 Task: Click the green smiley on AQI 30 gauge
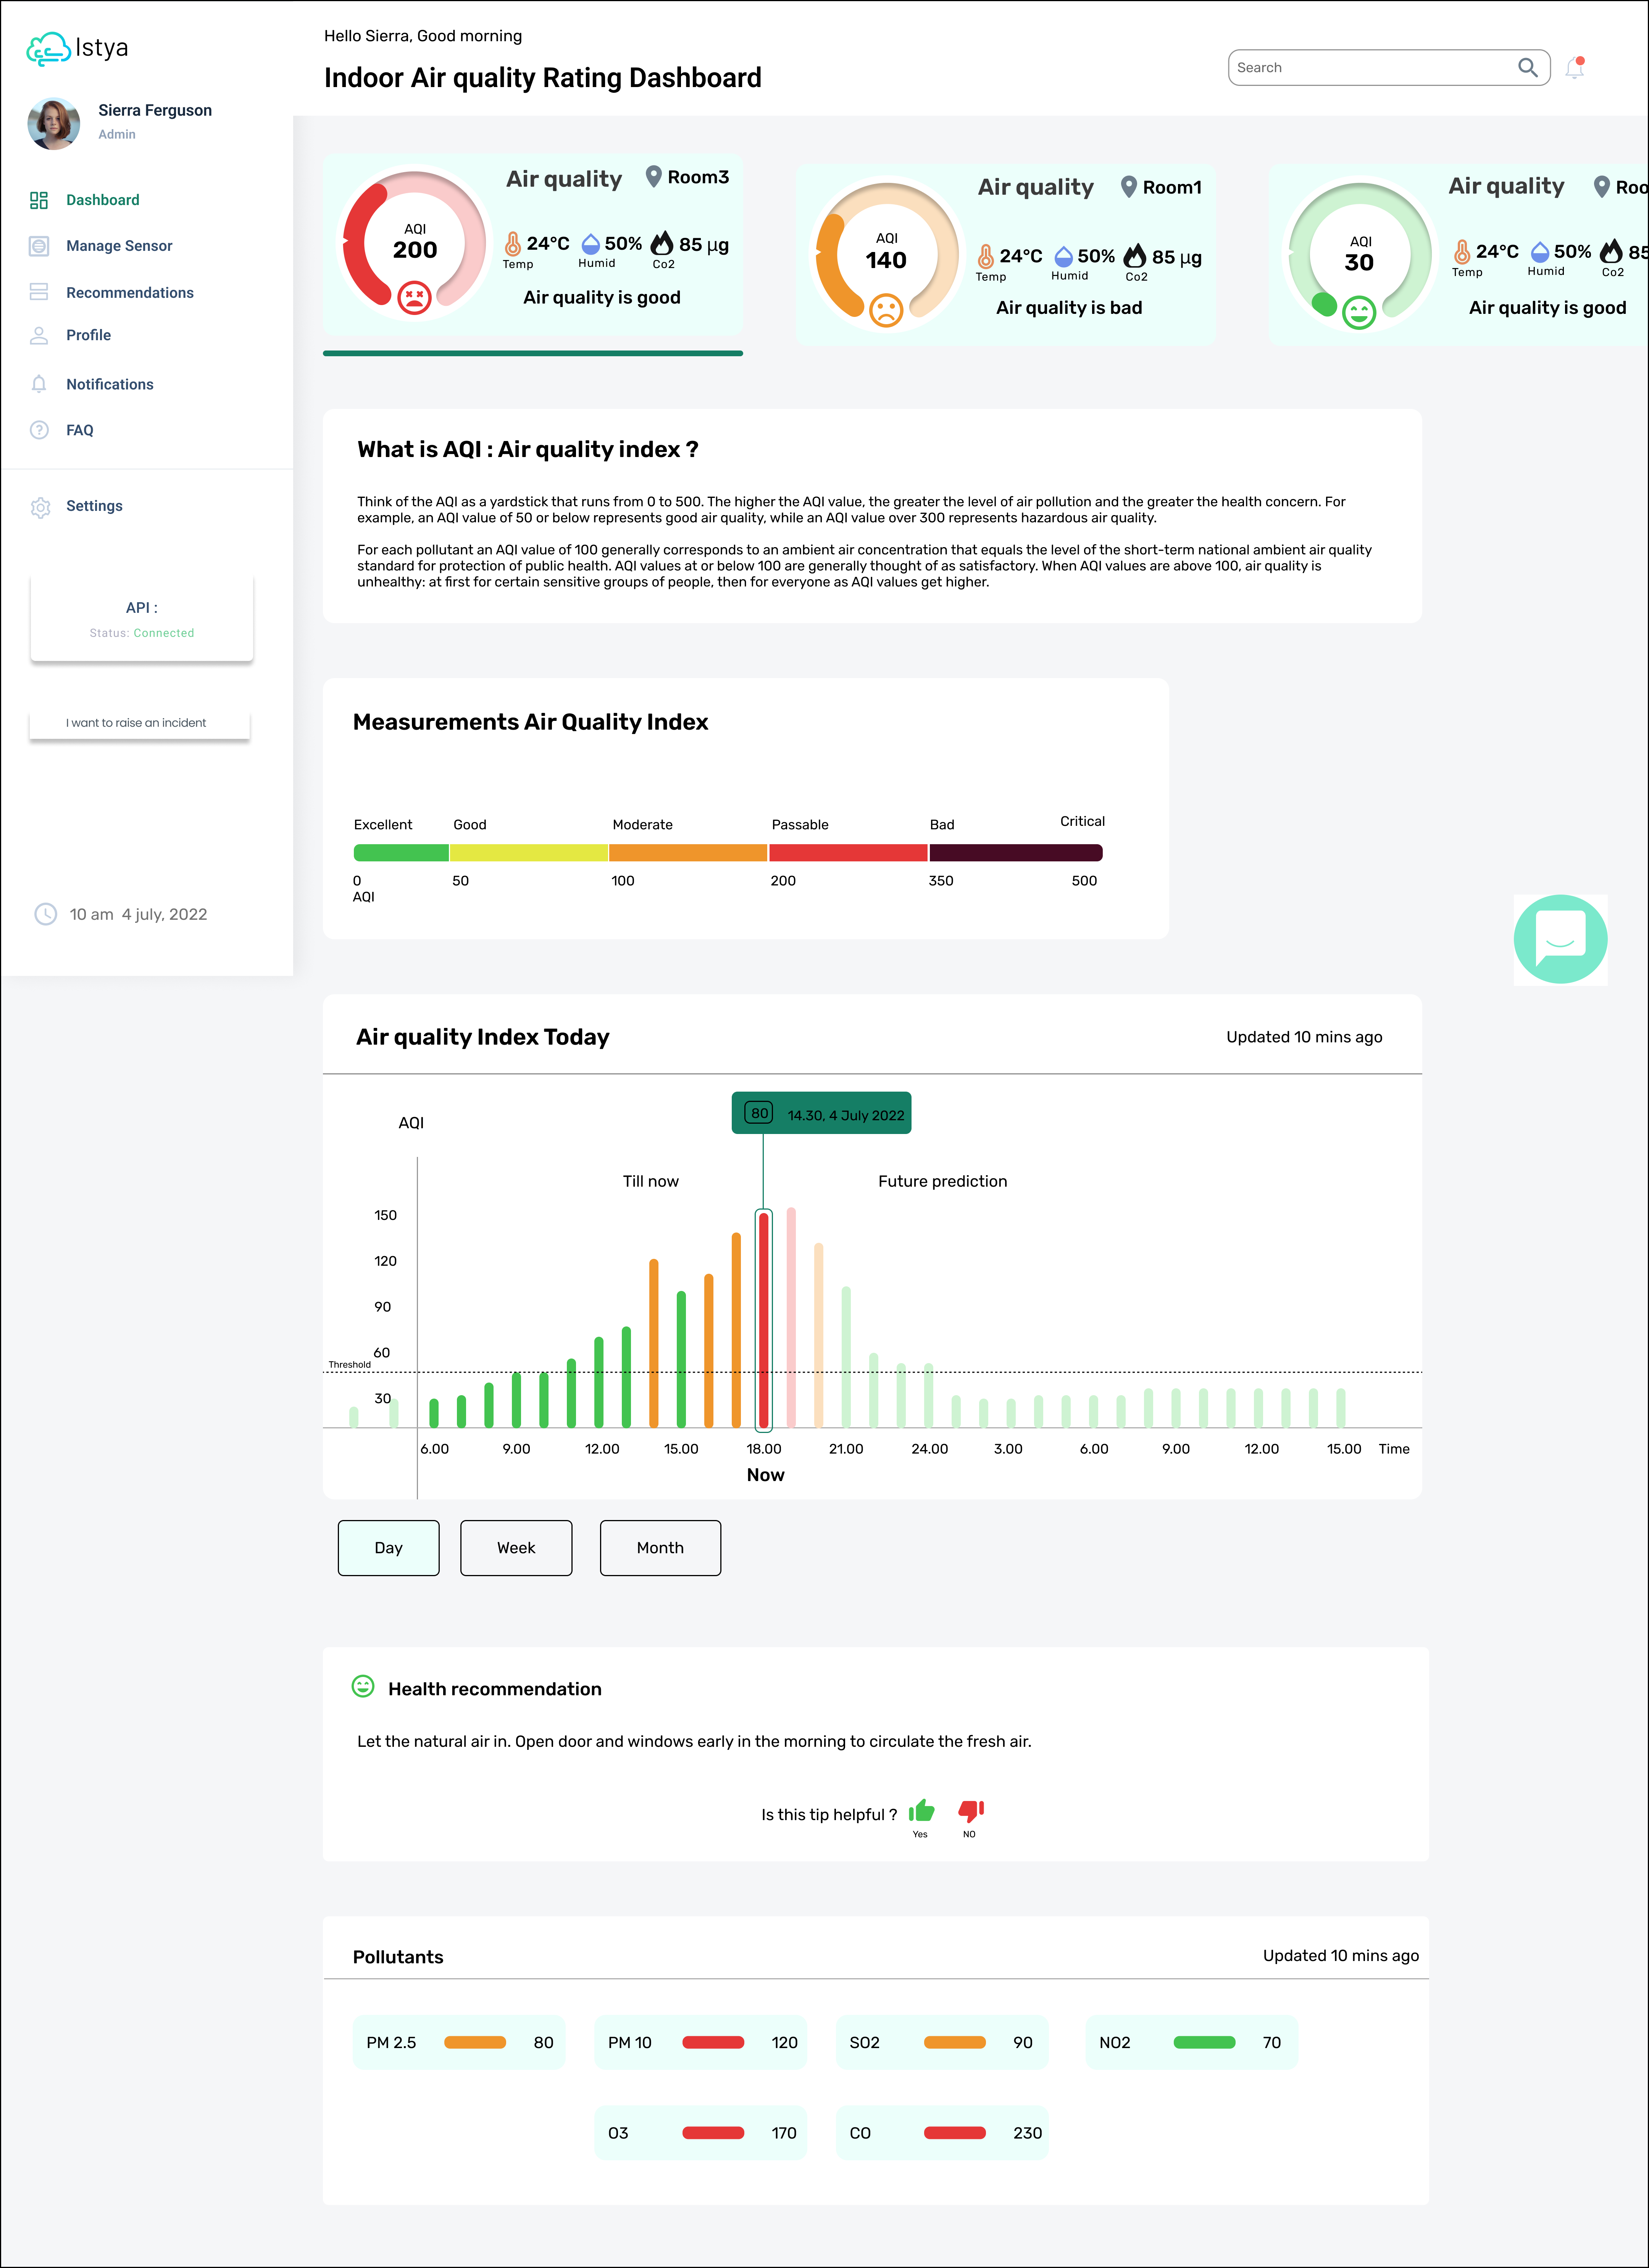coord(1359,313)
